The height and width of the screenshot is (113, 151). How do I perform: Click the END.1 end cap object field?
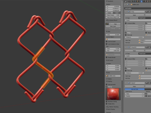pyautogui.click(x=145, y=43)
